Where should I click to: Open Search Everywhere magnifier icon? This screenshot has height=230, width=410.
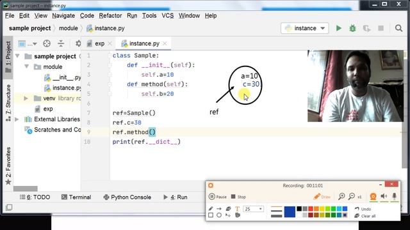click(398, 28)
